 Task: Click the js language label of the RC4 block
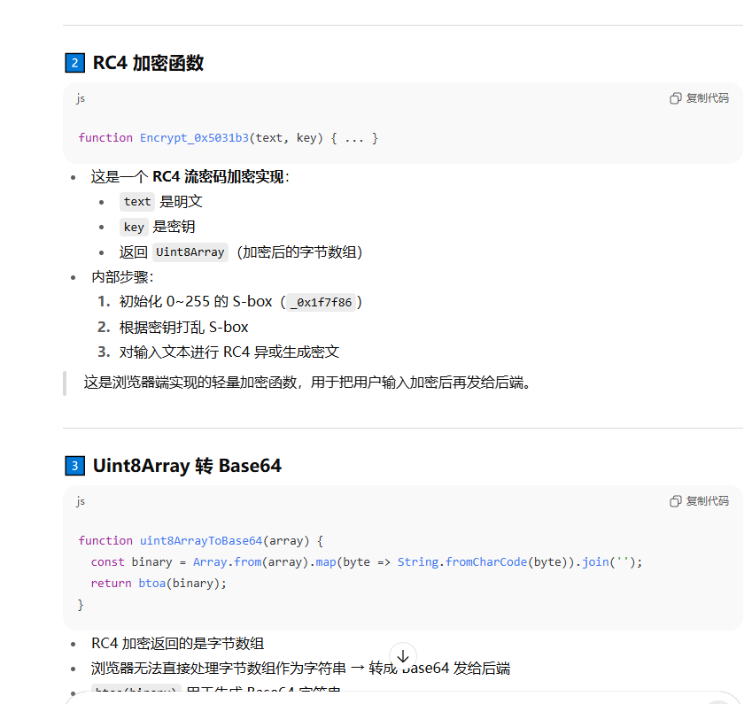pos(81,98)
